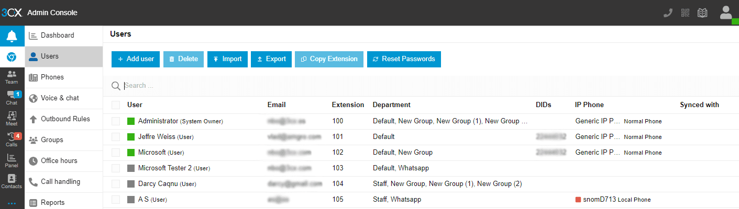Tick the checkbox for Jeffre Weiss
The image size is (739, 209).
click(x=116, y=137)
